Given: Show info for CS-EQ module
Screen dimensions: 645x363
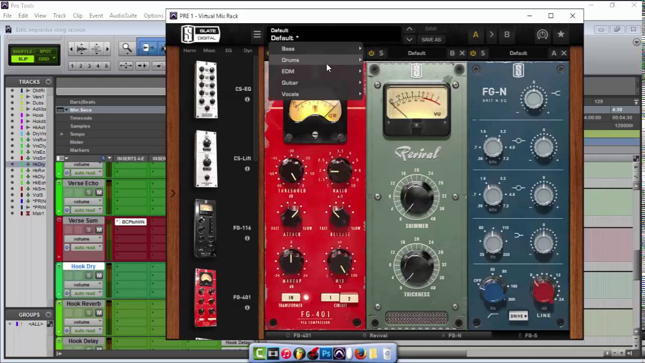Looking at the screenshot, I should (x=247, y=99).
